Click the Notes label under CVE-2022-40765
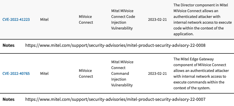234x106 pixels. pos(8,99)
